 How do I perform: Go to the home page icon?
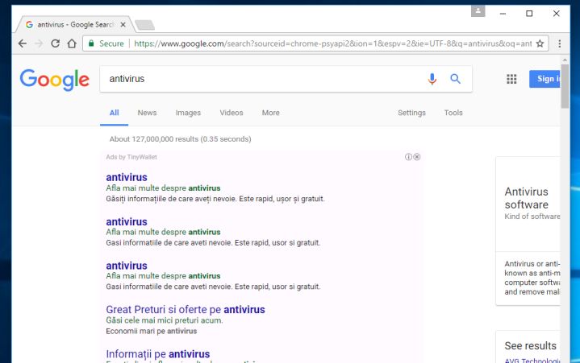pyautogui.click(x=72, y=43)
